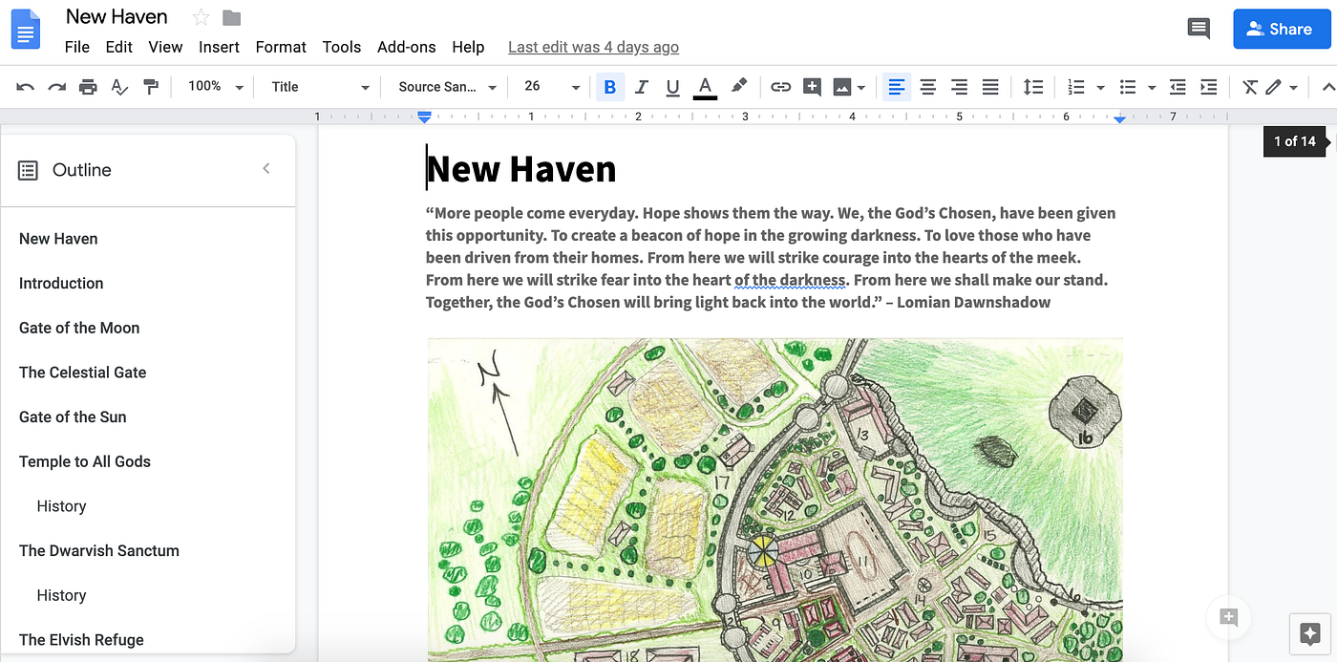Open the bulleted list style dropdown arrow
The height and width of the screenshot is (662, 1337).
[1152, 87]
